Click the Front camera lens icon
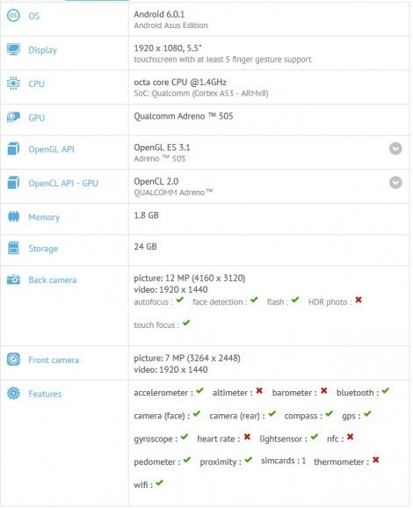 (13, 360)
